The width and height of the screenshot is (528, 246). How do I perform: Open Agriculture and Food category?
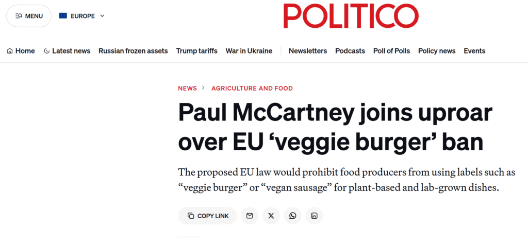coord(252,89)
